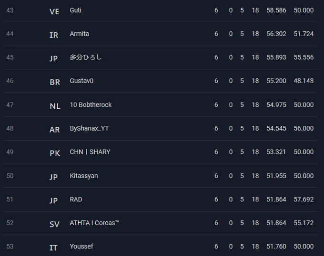Select player CHN | SHARY
This screenshot has width=324, height=256.
pyautogui.click(x=90, y=152)
